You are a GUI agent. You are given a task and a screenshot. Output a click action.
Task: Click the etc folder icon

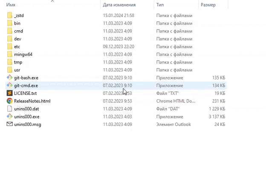[x=10, y=46]
